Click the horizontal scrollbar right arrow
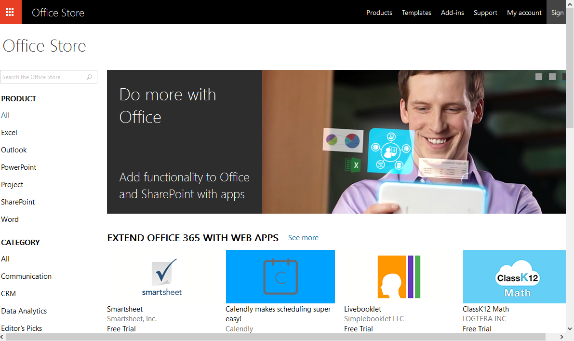This screenshot has height=341, width=574. (x=562, y=337)
